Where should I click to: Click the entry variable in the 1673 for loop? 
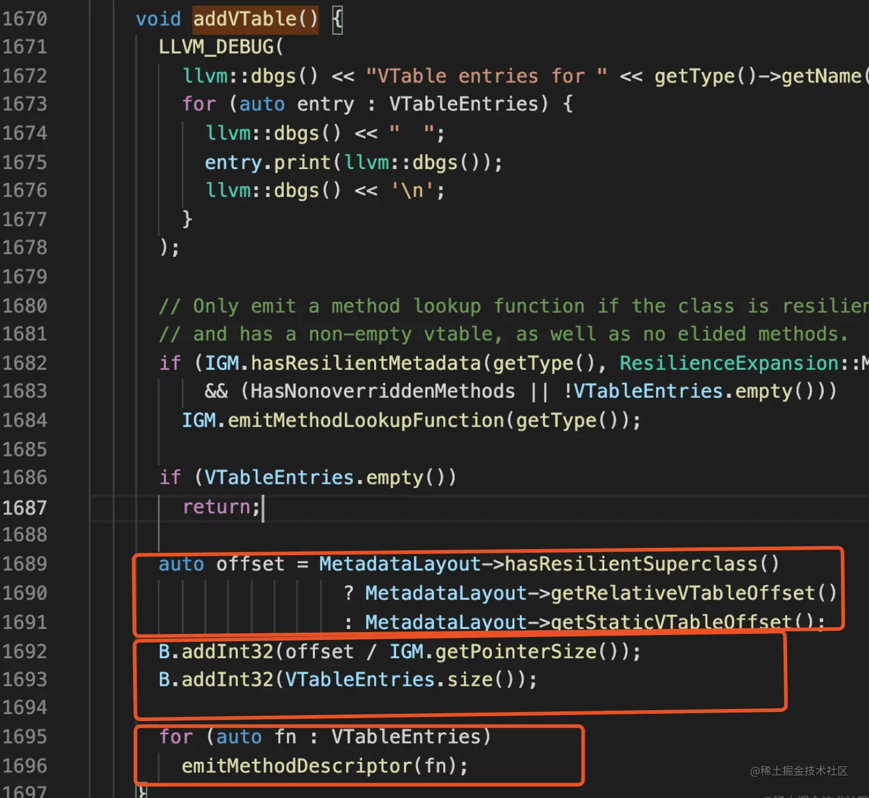point(325,104)
